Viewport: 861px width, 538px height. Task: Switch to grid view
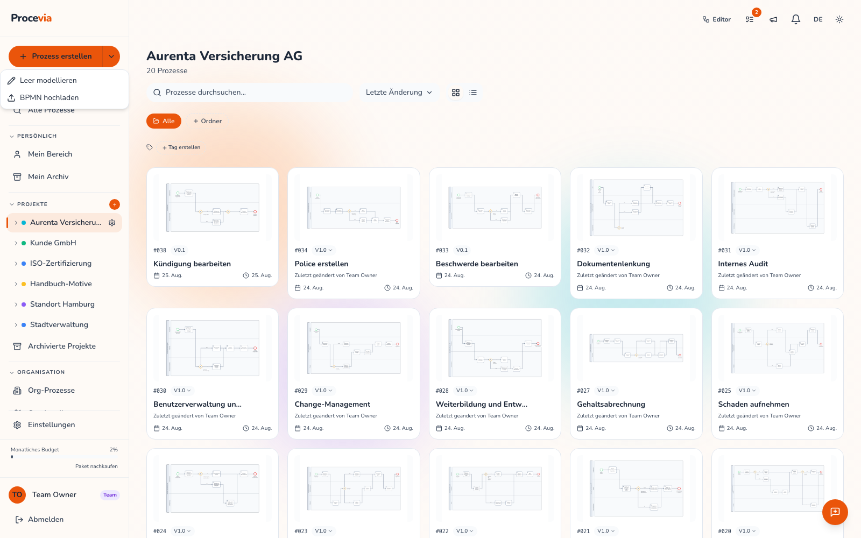point(456,93)
